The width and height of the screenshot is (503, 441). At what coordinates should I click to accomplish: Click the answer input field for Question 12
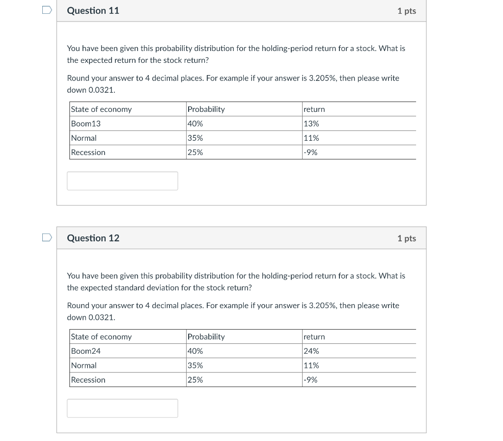pyautogui.click(x=122, y=408)
